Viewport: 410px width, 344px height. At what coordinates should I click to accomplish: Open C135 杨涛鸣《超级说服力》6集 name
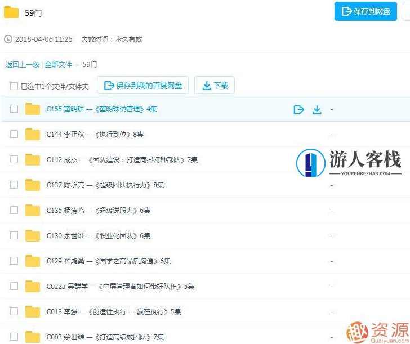pos(99,211)
